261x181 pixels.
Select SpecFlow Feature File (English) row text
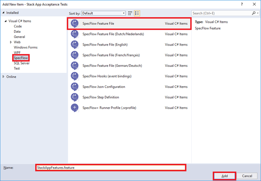coord(105,44)
